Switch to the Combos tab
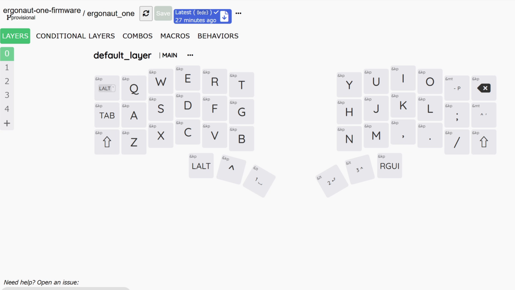 [137, 36]
